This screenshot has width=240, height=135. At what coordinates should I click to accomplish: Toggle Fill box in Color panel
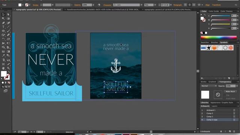click(202, 18)
